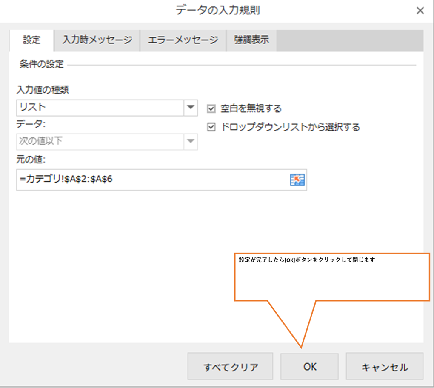
Task: Click the range selector icon in 元の値 field
Action: [x=297, y=180]
